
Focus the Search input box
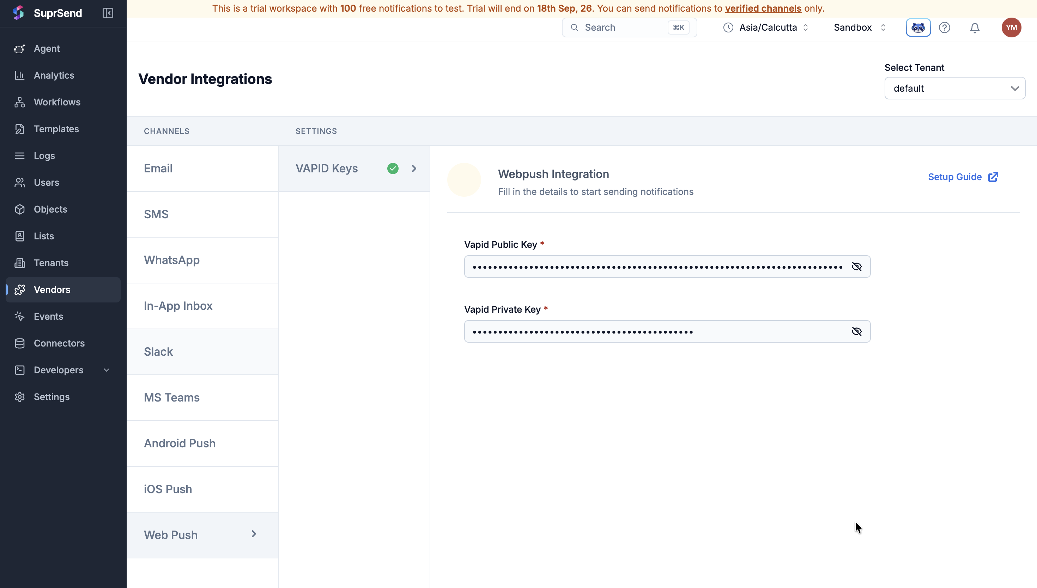629,27
